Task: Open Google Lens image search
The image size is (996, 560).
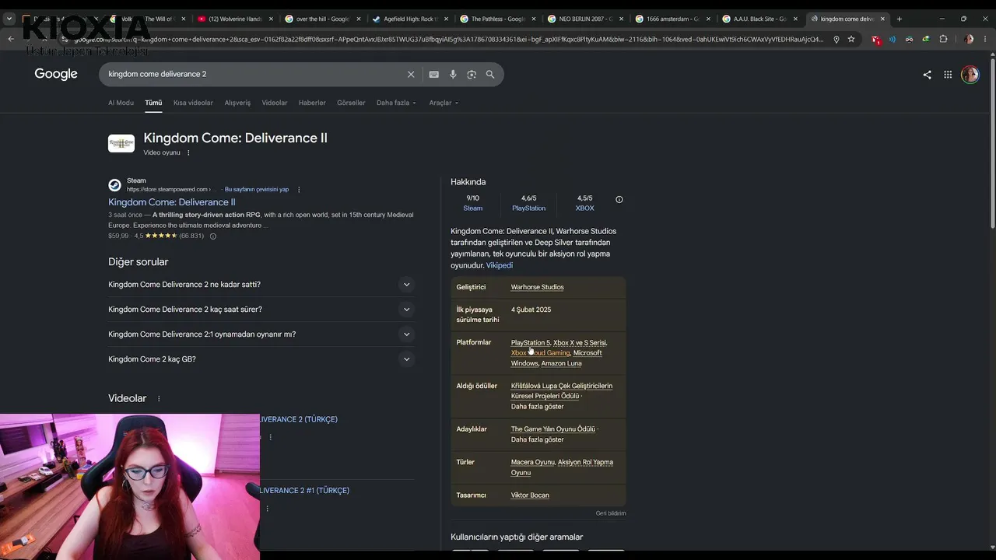Action: 472,74
